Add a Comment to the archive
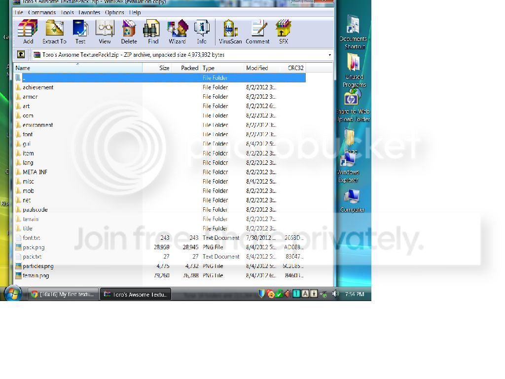Image resolution: width=505 pixels, height=379 pixels. [257, 32]
